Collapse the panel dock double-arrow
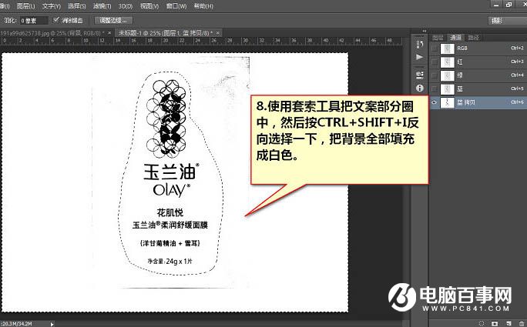 pos(425,31)
